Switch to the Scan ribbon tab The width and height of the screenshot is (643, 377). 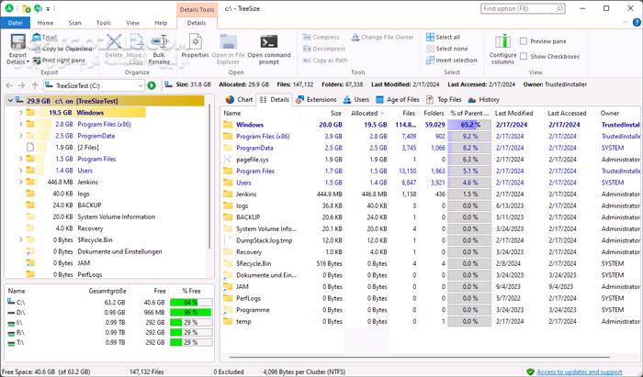(74, 23)
